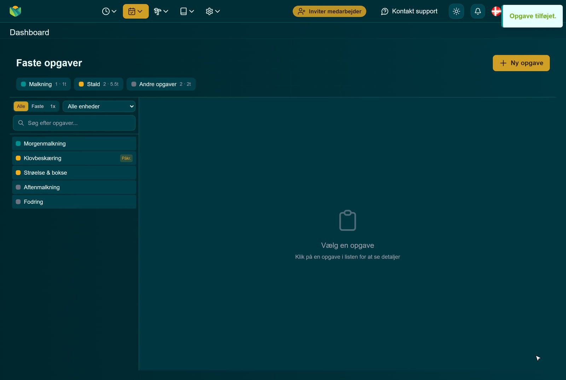
Task: Click the Dashboard breadcrumb title
Action: click(29, 32)
